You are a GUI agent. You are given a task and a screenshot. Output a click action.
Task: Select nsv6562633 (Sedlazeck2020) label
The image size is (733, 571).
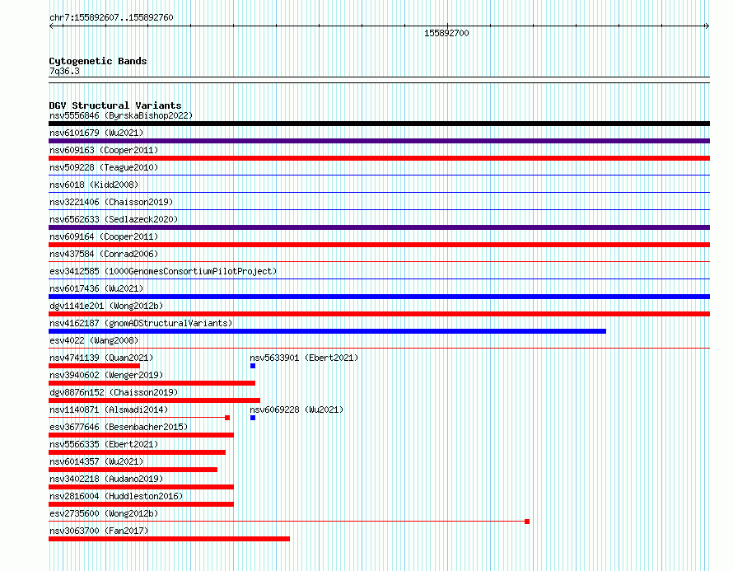pyautogui.click(x=114, y=219)
